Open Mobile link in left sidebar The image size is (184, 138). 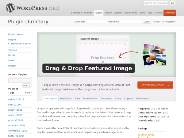(x=12, y=55)
